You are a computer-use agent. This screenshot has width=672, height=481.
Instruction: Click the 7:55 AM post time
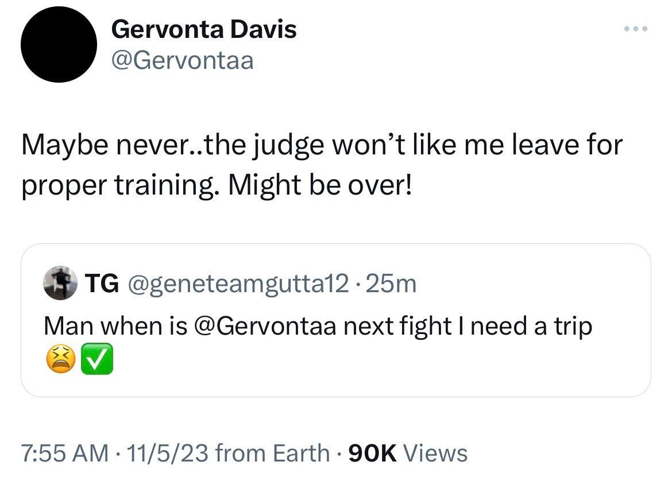point(64,453)
